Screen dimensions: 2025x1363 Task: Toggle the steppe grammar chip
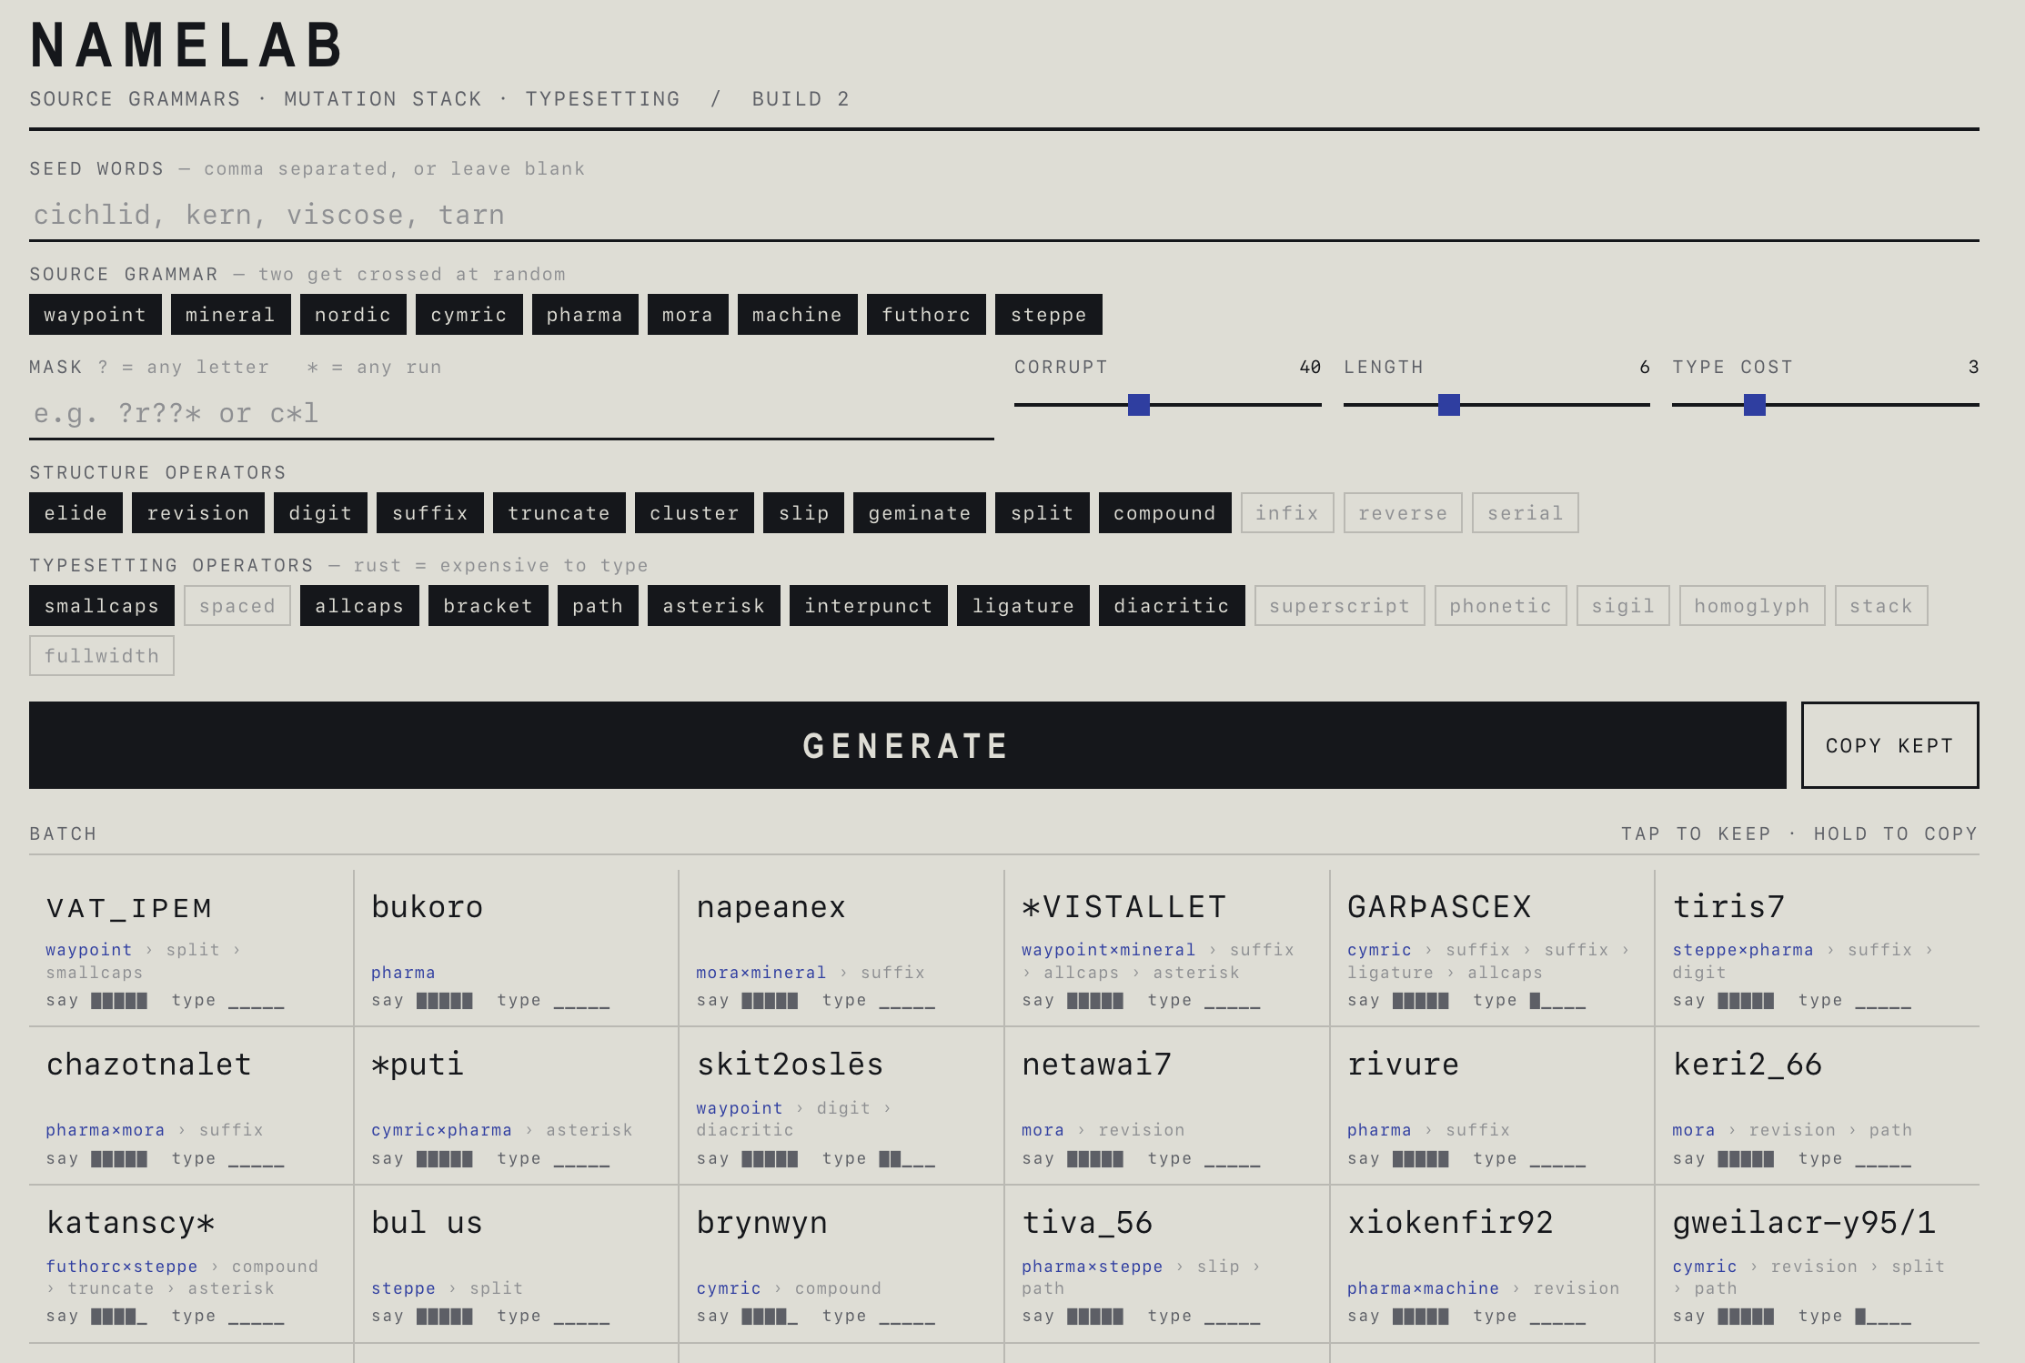1049,315
